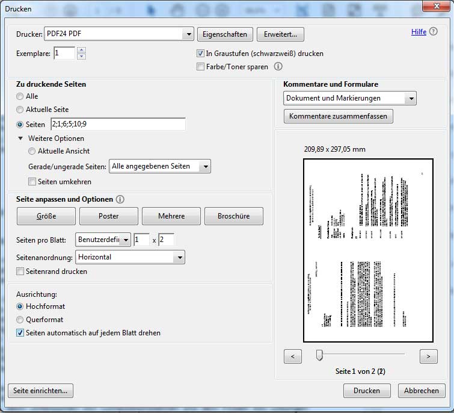Click the help question mark icon

pos(433,31)
